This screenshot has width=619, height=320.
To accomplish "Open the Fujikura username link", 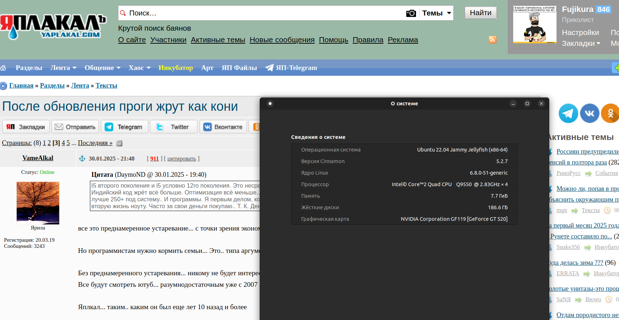I will [578, 9].
